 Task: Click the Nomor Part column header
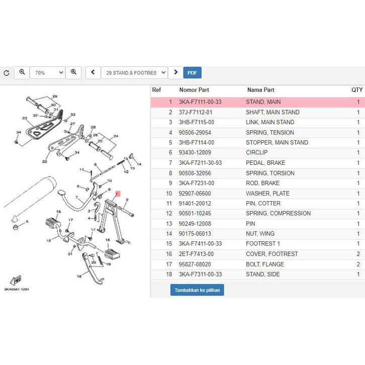194,90
